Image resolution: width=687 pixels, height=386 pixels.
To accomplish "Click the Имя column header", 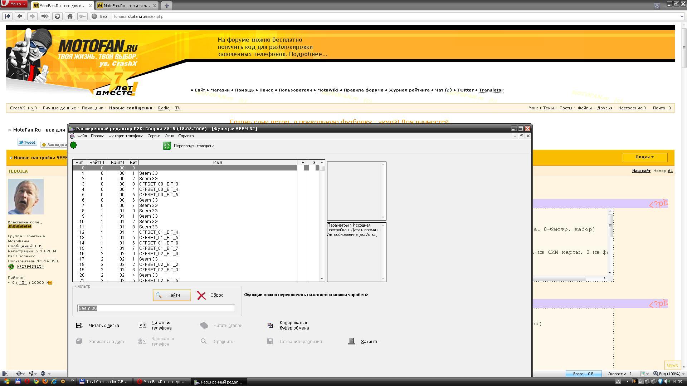I will point(218,163).
